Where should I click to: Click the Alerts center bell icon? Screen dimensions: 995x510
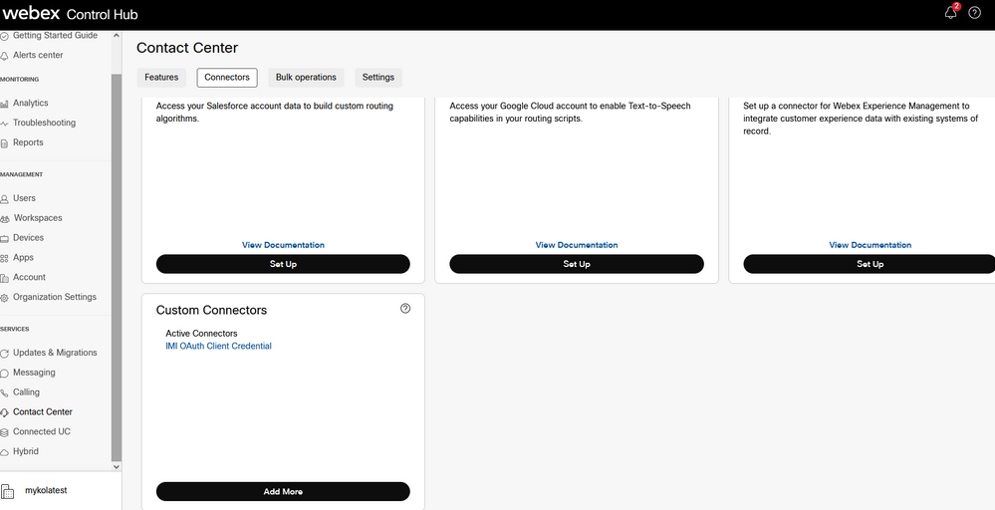(x=4, y=56)
